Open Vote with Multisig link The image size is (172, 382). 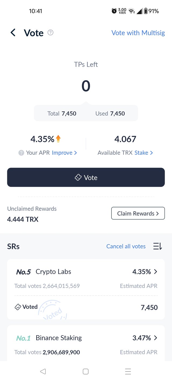(138, 33)
